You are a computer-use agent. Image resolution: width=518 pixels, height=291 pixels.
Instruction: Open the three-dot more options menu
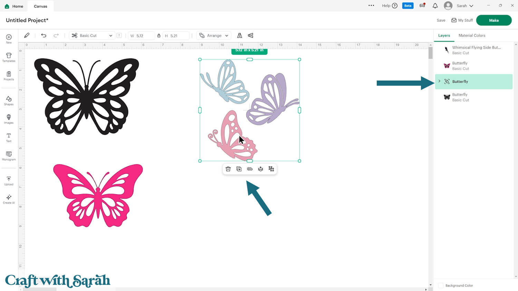coord(371,6)
